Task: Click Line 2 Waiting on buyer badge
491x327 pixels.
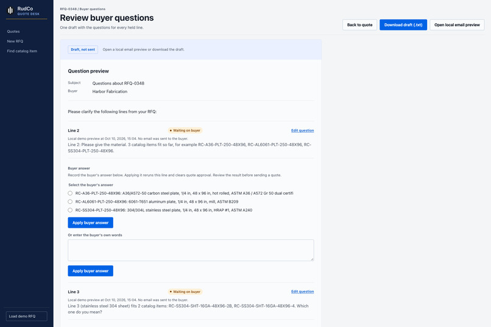Action: (185, 130)
